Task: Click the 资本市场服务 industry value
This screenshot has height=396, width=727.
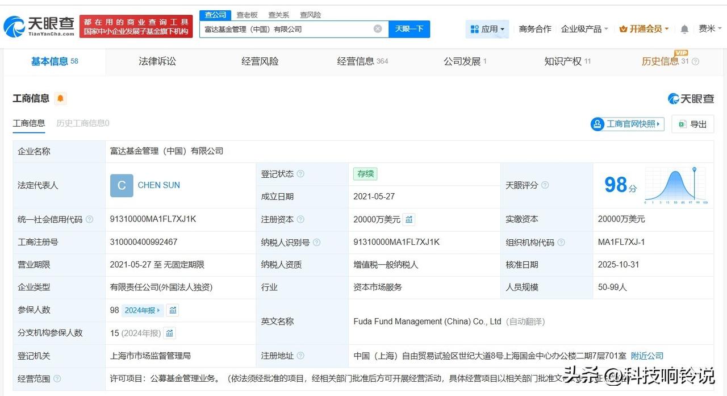Action: pyautogui.click(x=378, y=287)
